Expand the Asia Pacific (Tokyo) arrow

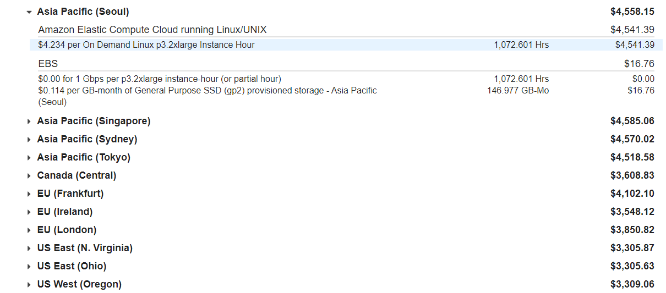[29, 158]
